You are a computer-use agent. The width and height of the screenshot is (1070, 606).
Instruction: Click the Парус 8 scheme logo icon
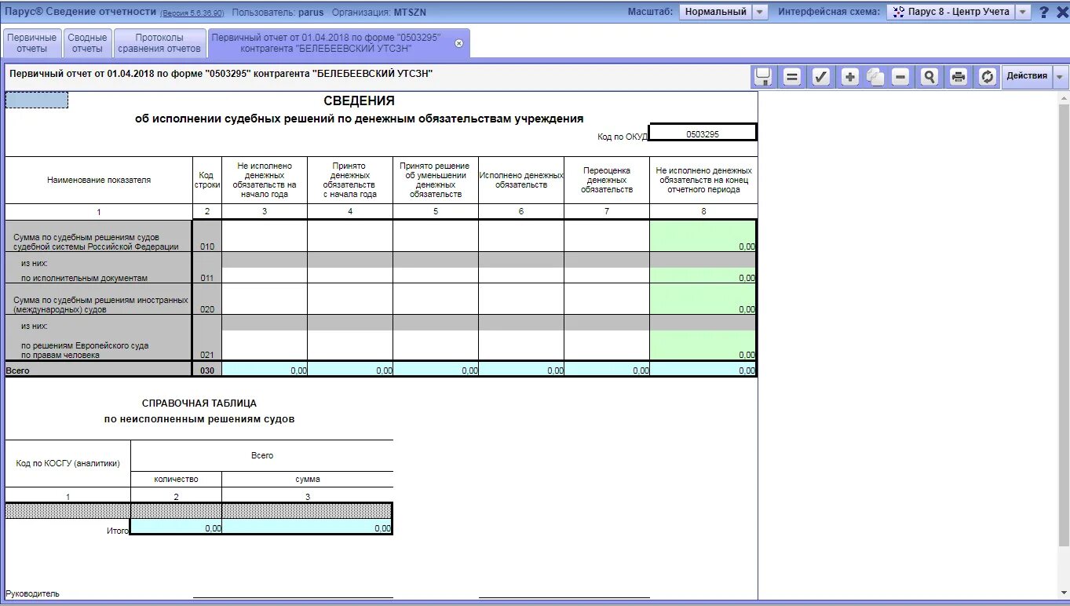(899, 12)
